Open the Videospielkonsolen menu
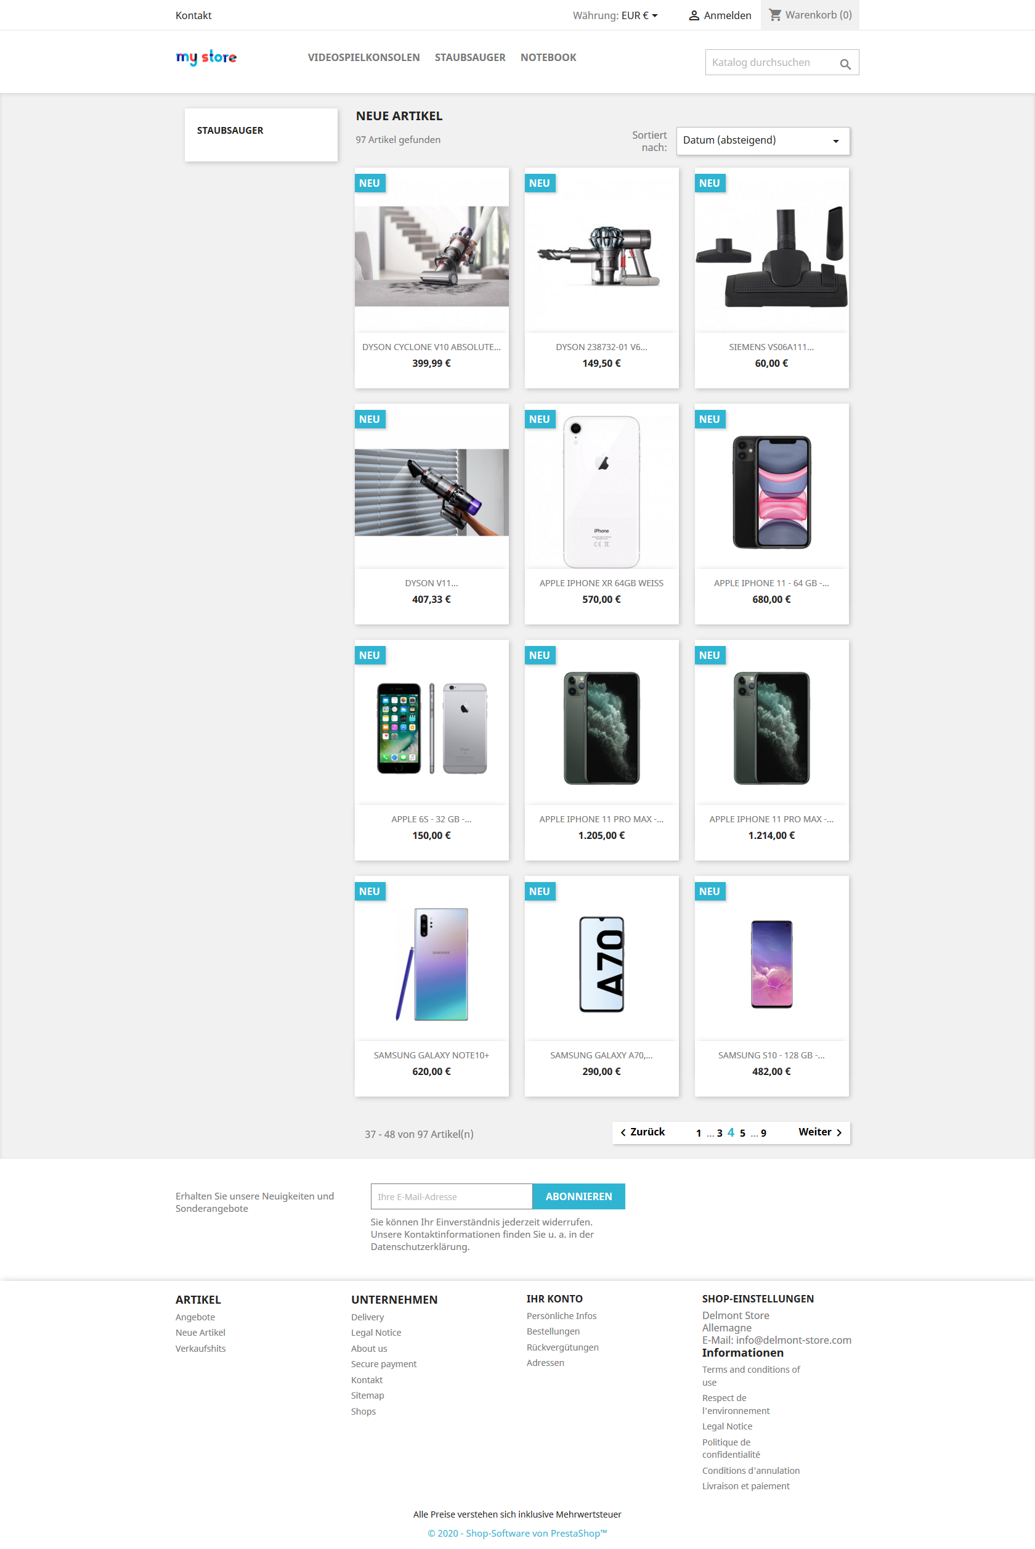1035x1549 pixels. 363,57
